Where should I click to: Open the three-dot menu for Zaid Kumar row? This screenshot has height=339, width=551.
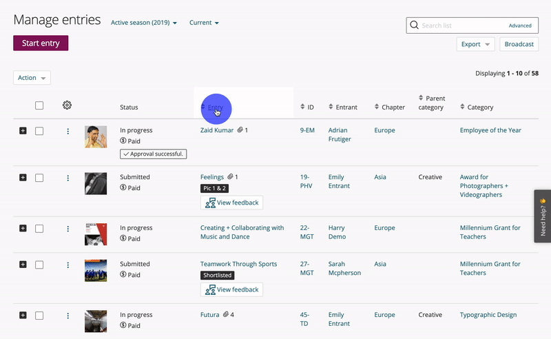[x=67, y=131]
